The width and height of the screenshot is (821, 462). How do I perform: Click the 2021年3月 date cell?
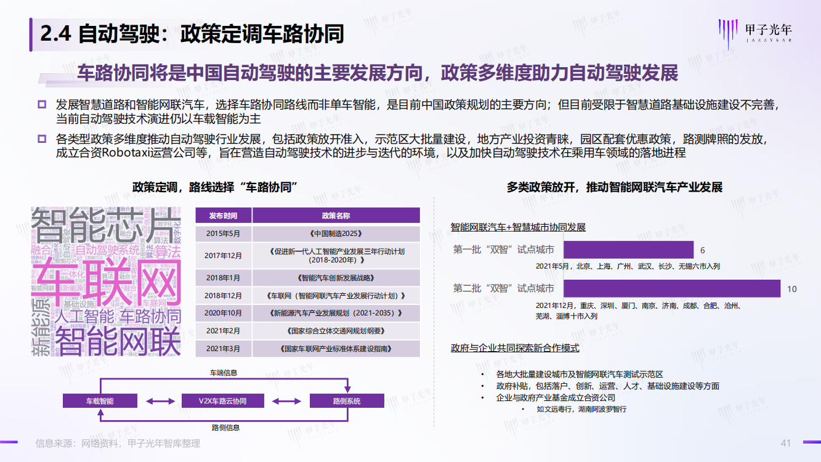click(x=222, y=349)
